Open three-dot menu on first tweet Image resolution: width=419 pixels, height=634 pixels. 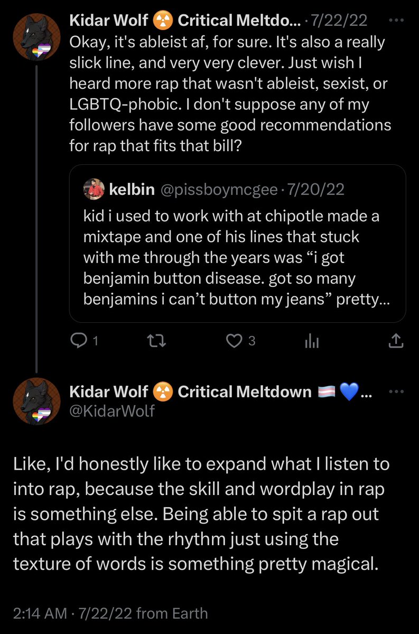click(395, 21)
